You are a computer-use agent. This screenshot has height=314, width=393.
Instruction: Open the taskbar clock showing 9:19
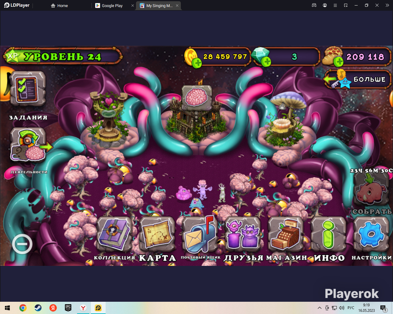[367, 308]
